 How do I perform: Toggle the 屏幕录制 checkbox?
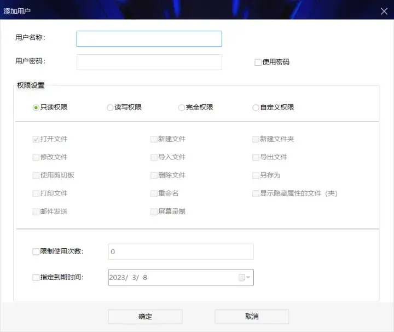(154, 212)
